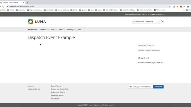Open the Watch The Book bookmark
Image resolution: width=191 pixels, height=107 pixels.
(x=144, y=10)
